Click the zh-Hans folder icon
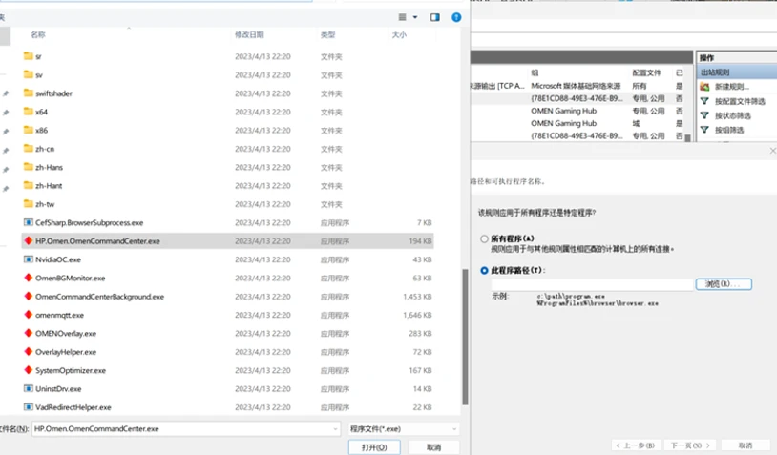 pos(29,167)
